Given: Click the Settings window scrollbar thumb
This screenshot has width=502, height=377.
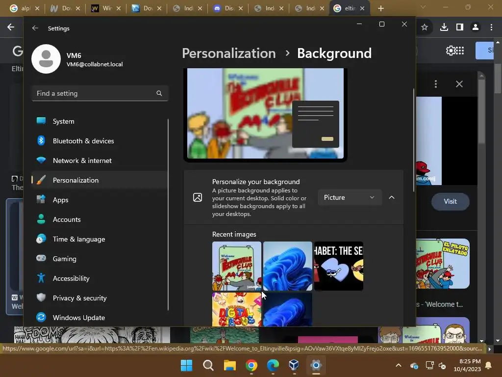Looking at the screenshot, I should pyautogui.click(x=414, y=140).
